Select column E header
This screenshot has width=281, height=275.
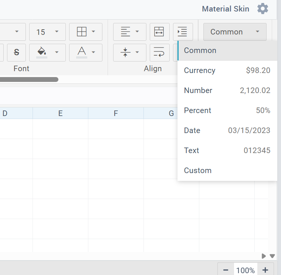pos(60,113)
